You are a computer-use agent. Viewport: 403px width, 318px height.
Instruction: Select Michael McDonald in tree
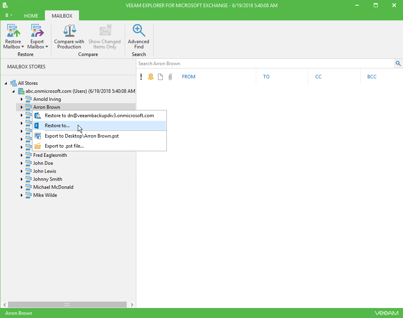(x=53, y=187)
